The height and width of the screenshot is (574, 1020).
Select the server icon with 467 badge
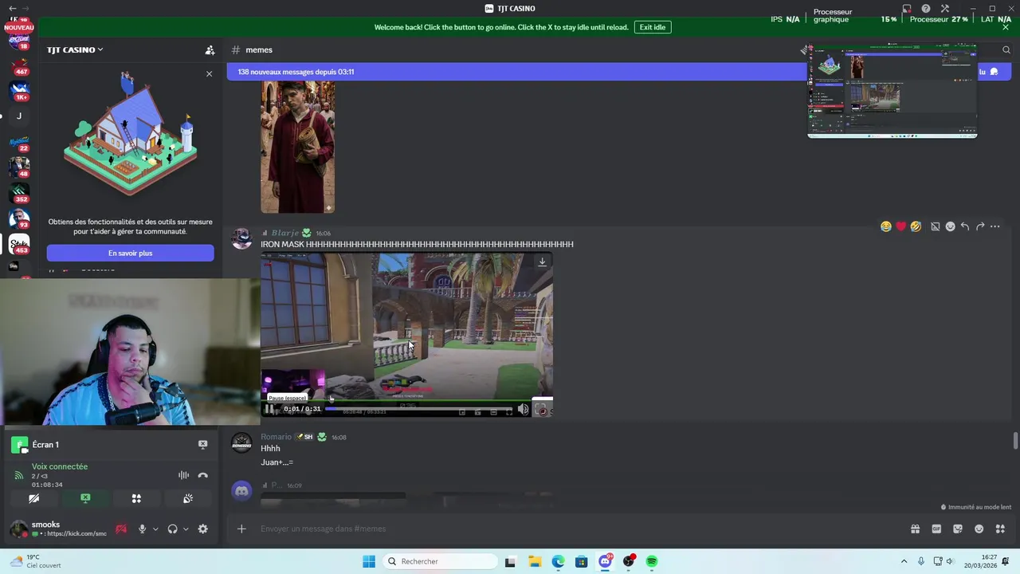click(x=19, y=65)
